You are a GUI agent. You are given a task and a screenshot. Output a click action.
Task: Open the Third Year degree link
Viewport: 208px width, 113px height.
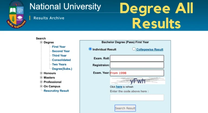[x=59, y=55]
